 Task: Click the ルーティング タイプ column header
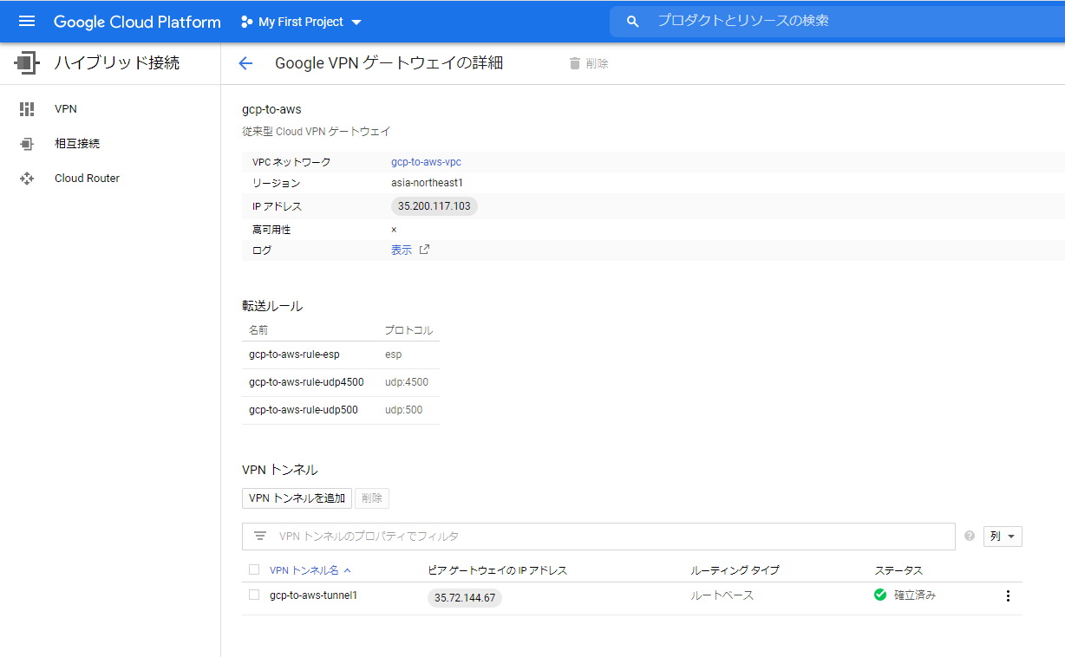click(735, 570)
